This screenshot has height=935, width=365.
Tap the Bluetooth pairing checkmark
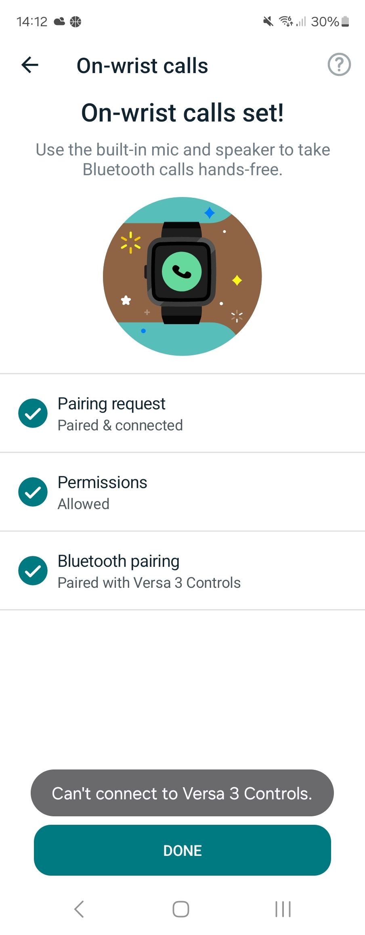click(33, 570)
